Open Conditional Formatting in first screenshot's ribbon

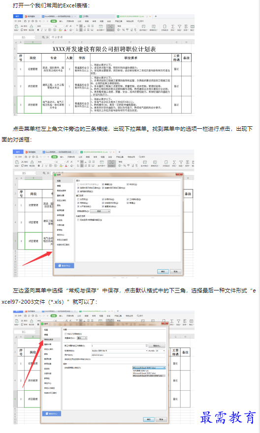point(144,26)
